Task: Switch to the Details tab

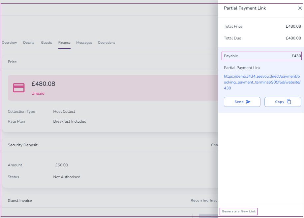Action: coord(29,42)
